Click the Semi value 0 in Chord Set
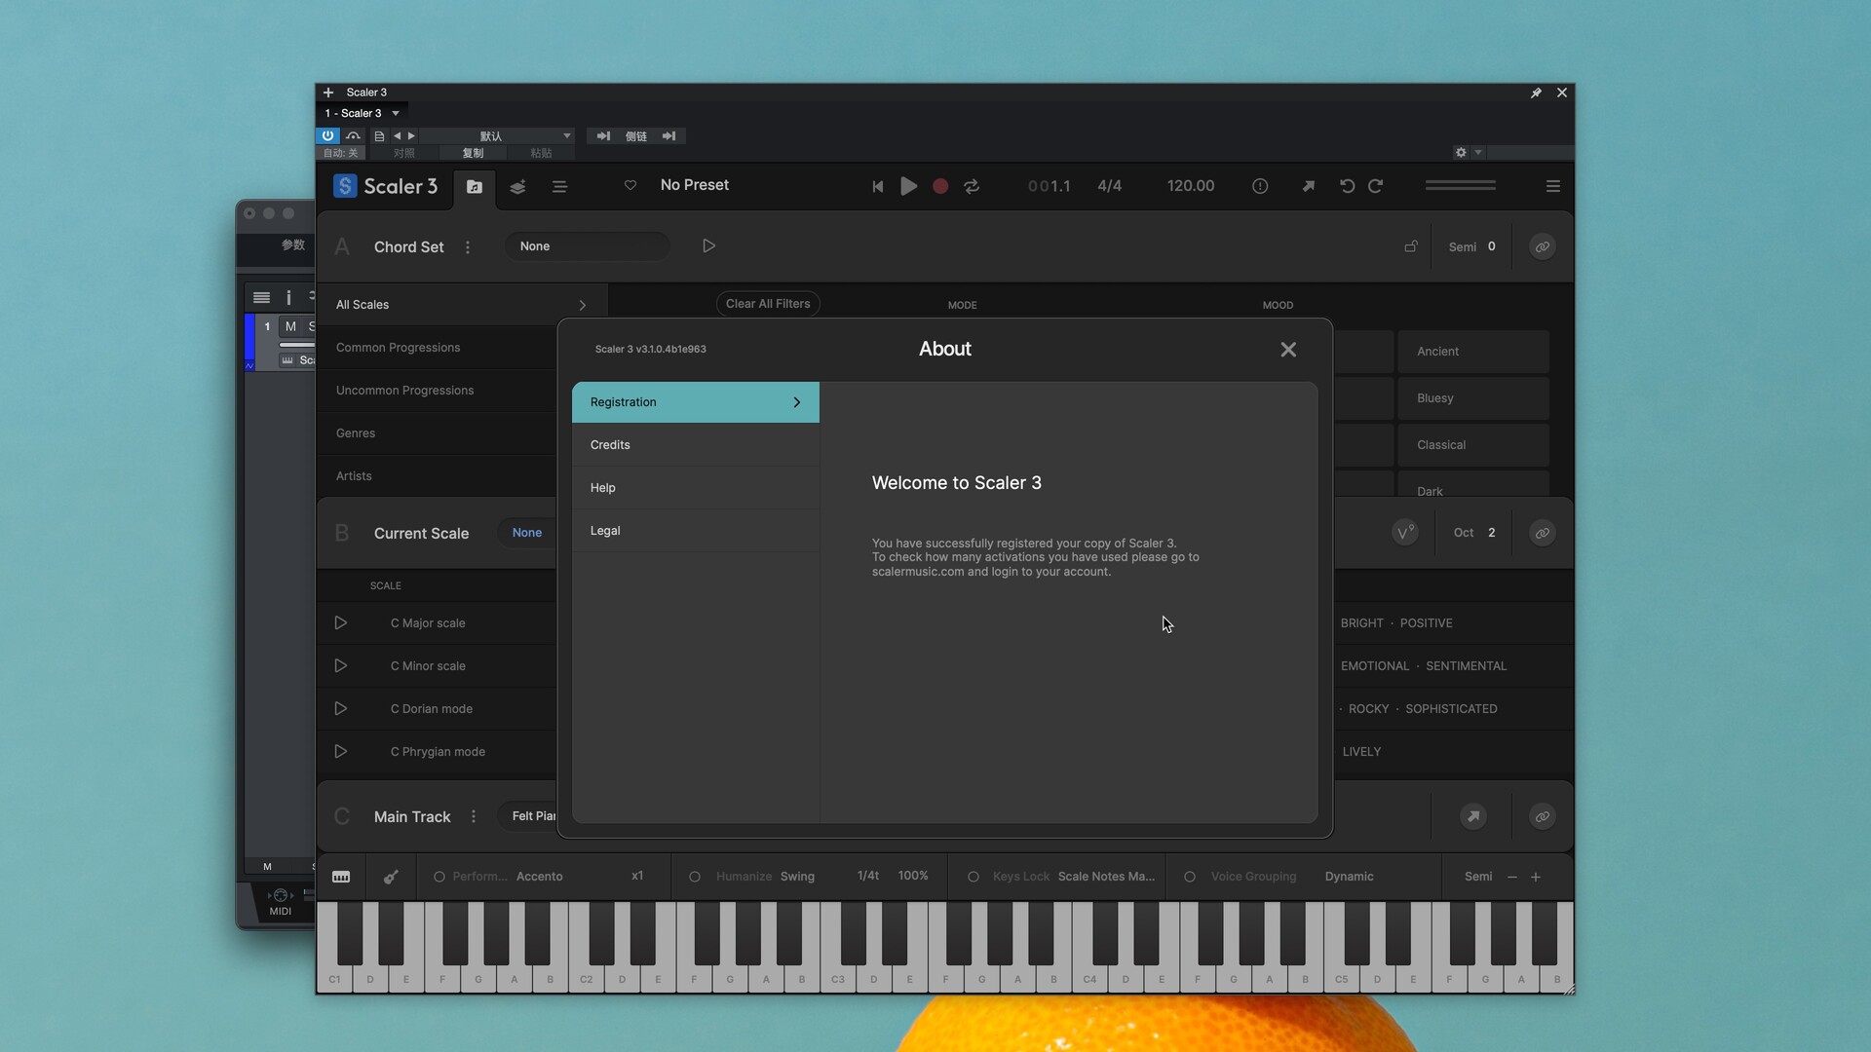 [x=1491, y=246]
